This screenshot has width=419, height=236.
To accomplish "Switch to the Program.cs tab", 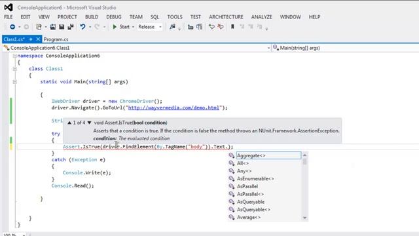I will pyautogui.click(x=56, y=39).
